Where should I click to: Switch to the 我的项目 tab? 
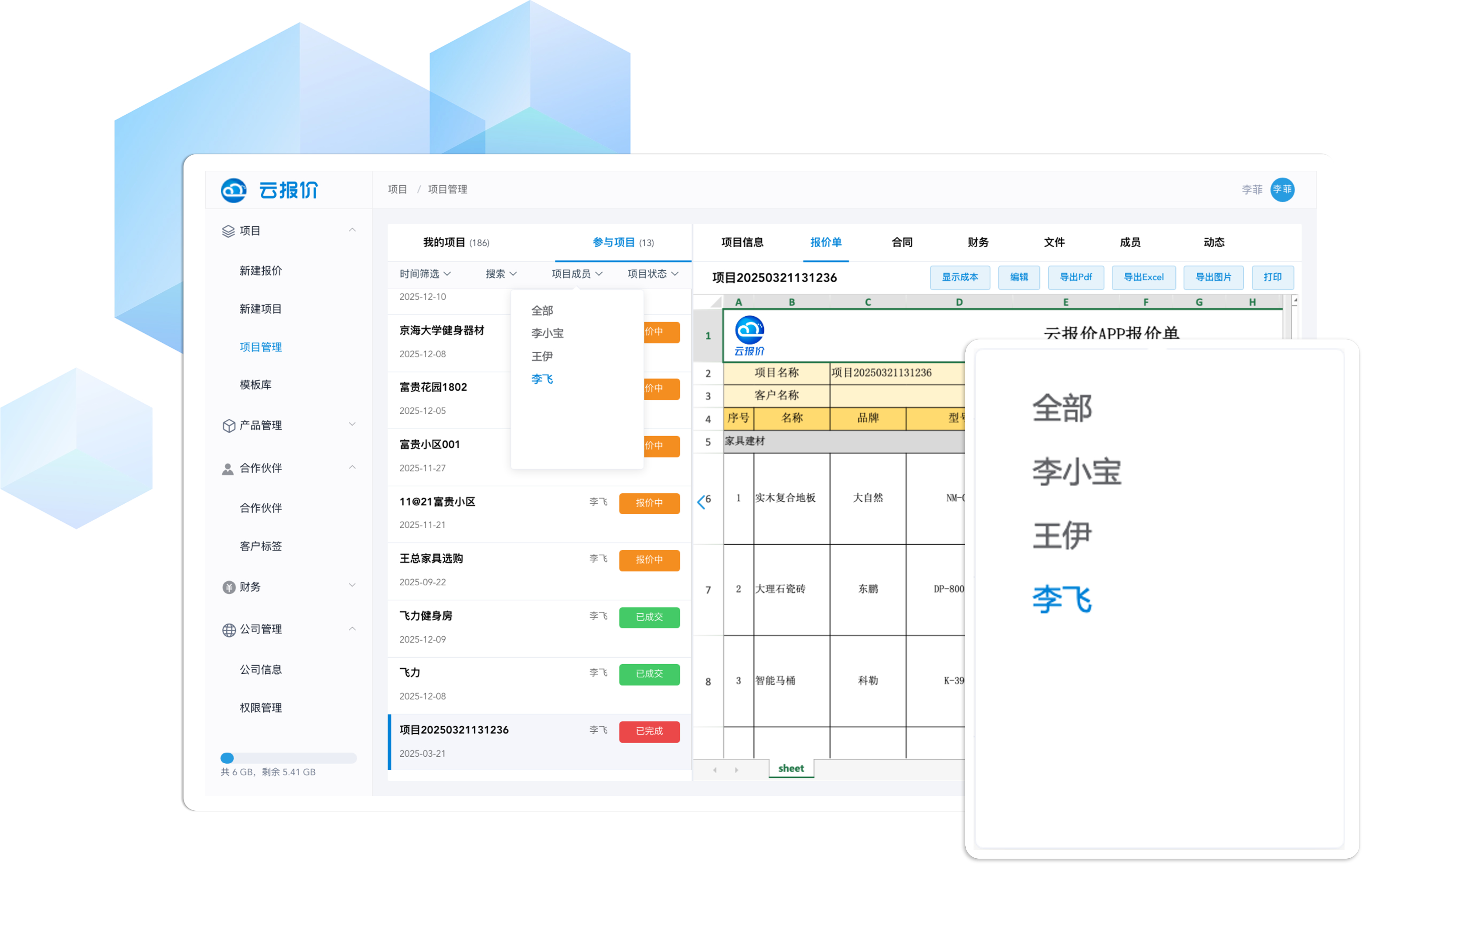(x=456, y=243)
